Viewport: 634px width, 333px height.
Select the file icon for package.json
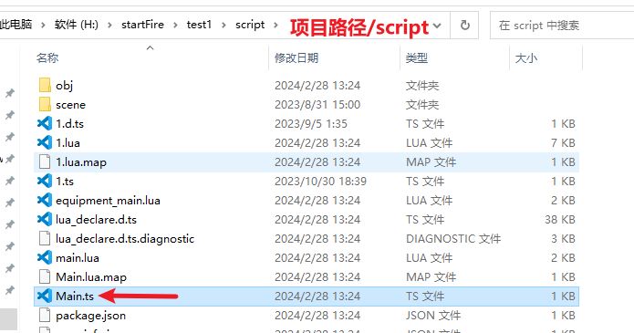coord(45,315)
